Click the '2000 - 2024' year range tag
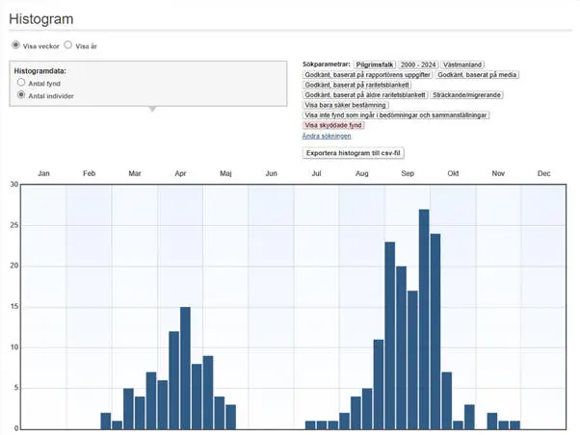 (x=425, y=64)
